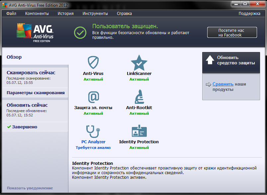Click the Пользователь защищен heading
267x195 pixels.
coord(125,26)
